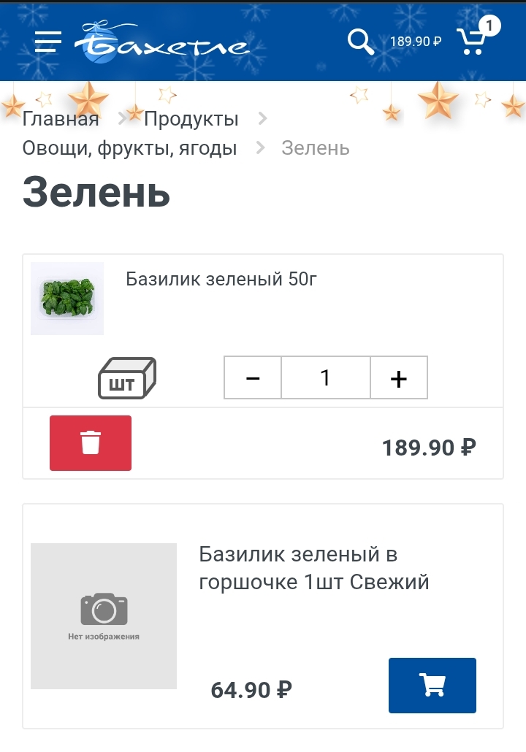Open Овощи, фрукты, ягоды breadcrumb

[x=129, y=148]
